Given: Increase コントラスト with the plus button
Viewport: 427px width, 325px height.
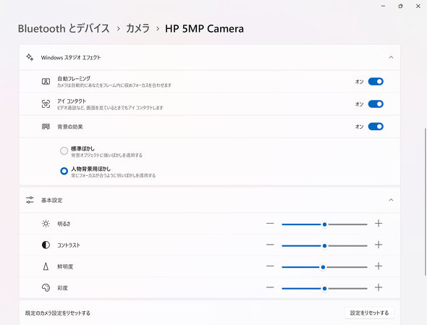Looking at the screenshot, I should click(379, 245).
